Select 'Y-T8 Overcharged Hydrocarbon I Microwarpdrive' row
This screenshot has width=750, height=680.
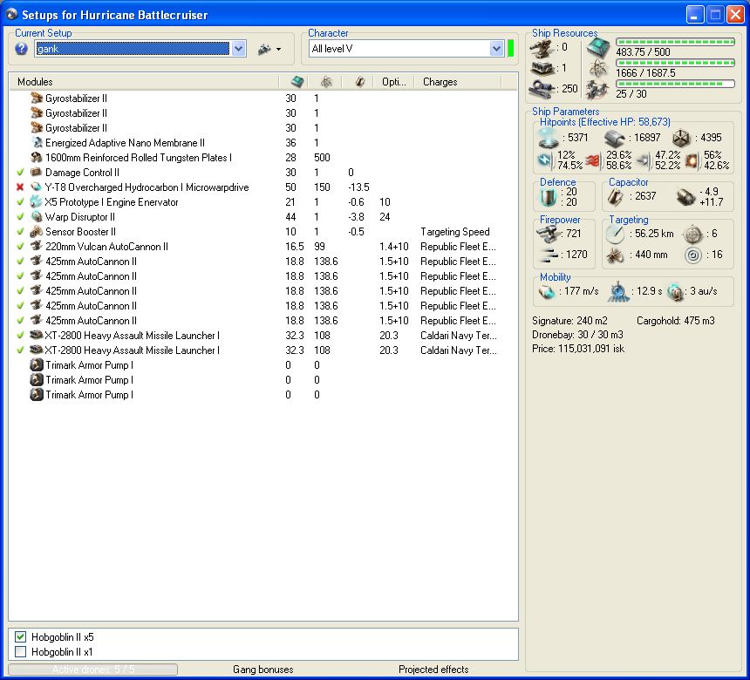(x=263, y=187)
